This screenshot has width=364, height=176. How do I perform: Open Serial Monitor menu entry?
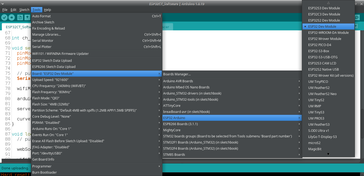click(x=97, y=40)
